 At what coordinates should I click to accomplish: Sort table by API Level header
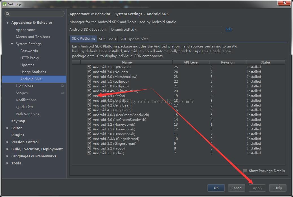click(191, 62)
